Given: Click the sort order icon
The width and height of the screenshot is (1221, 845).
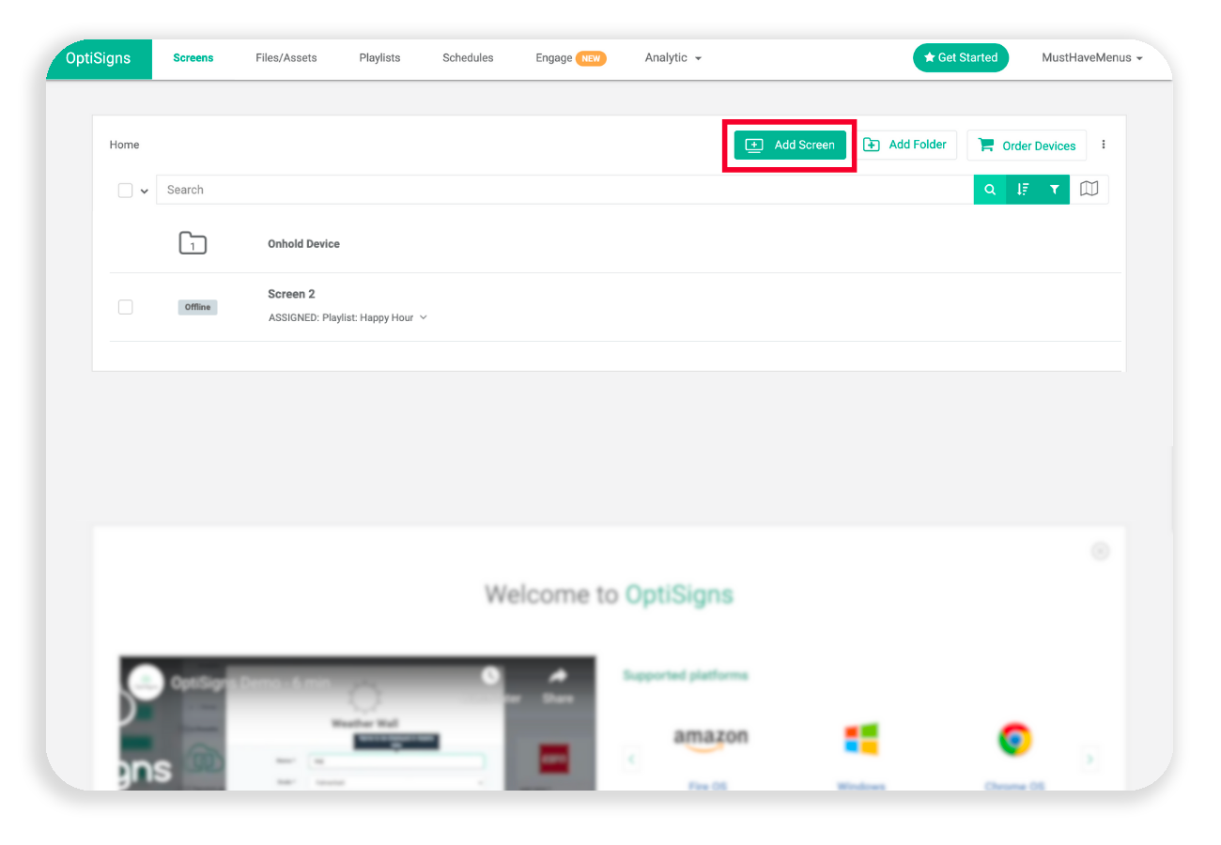Looking at the screenshot, I should point(1023,190).
